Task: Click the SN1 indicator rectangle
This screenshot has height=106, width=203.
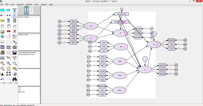Action: [104, 51]
